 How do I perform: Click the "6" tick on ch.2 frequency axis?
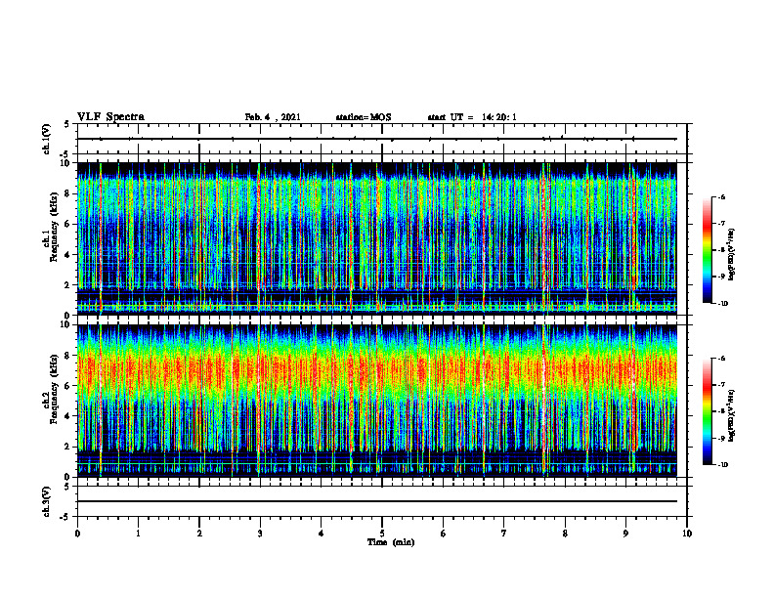pyautogui.click(x=68, y=386)
